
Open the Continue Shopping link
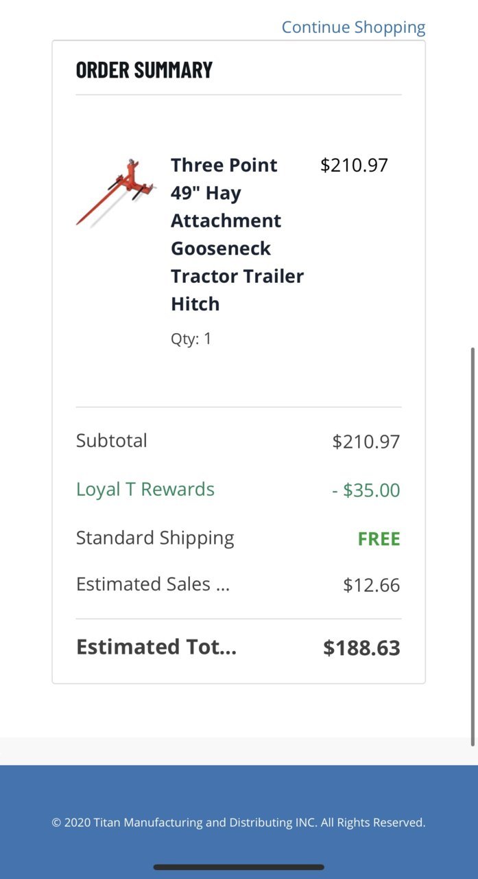click(x=353, y=27)
